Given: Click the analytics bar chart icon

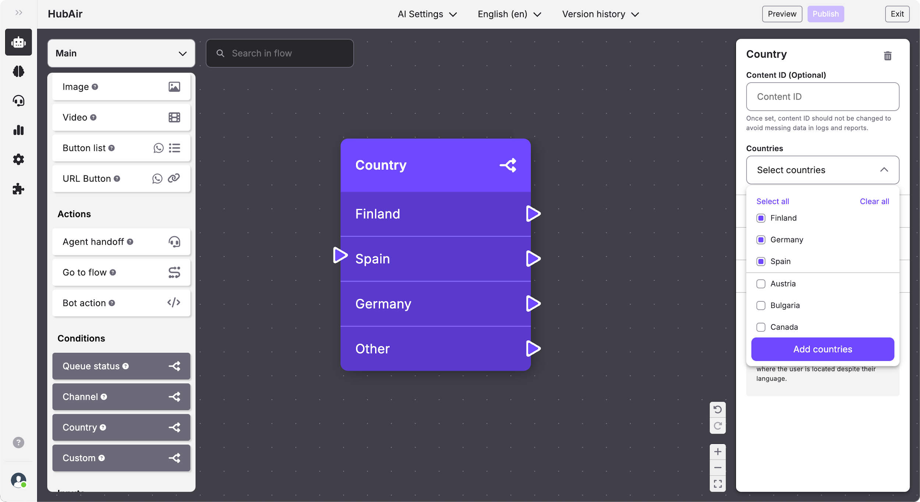Looking at the screenshot, I should 18,130.
